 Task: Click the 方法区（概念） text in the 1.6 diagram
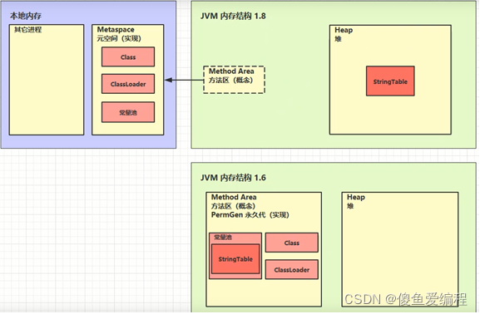(233, 206)
